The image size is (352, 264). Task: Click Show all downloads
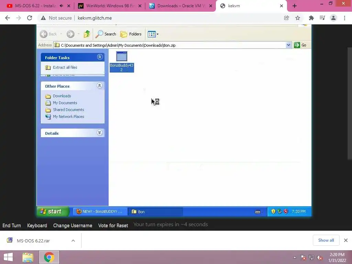point(326,240)
